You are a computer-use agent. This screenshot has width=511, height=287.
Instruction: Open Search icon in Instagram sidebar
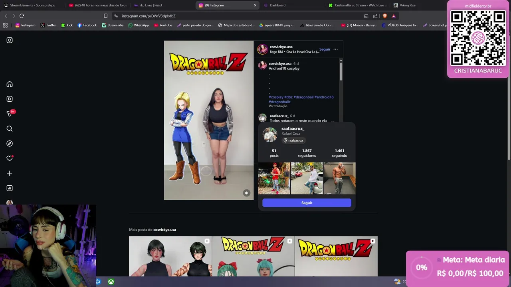tap(10, 129)
